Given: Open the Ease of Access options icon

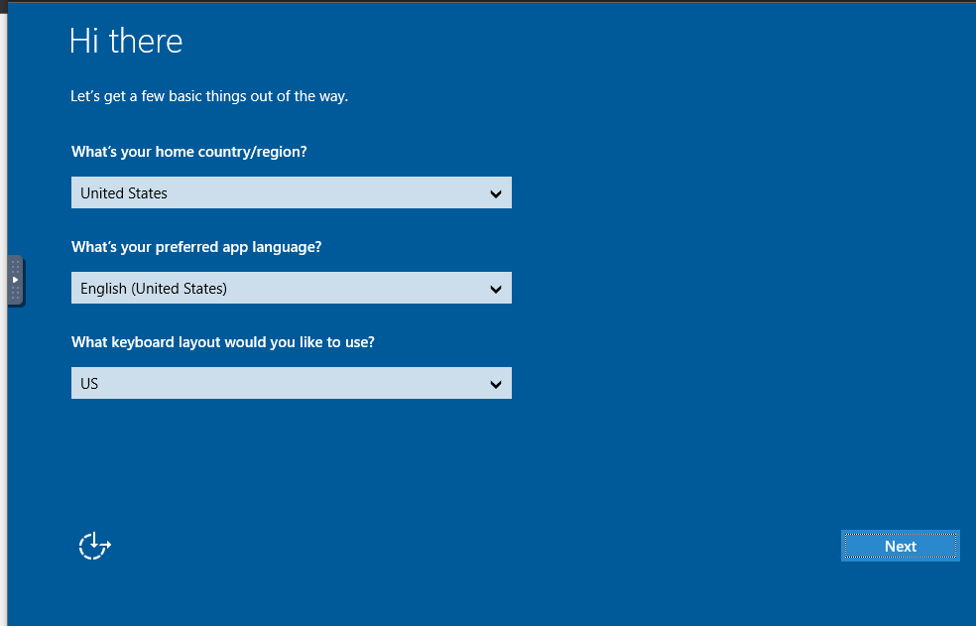Looking at the screenshot, I should click(94, 546).
